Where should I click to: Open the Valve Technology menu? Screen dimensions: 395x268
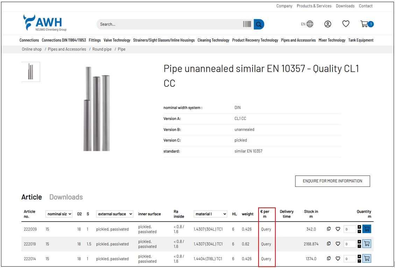point(117,40)
